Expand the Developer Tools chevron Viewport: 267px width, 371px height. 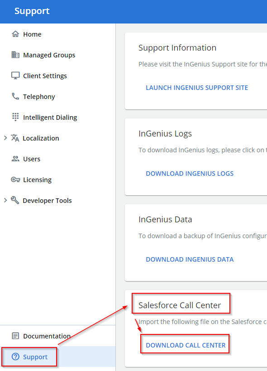(5, 200)
